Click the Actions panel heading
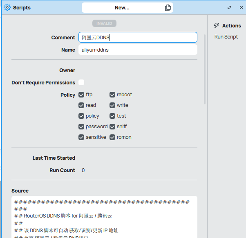This screenshot has height=238, width=246. click(x=231, y=25)
